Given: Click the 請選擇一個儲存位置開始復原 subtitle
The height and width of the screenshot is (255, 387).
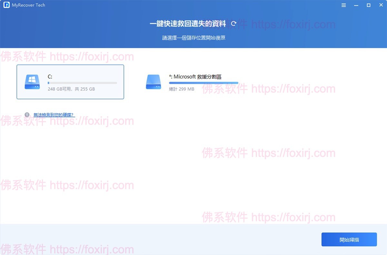Looking at the screenshot, I should pyautogui.click(x=193, y=38).
